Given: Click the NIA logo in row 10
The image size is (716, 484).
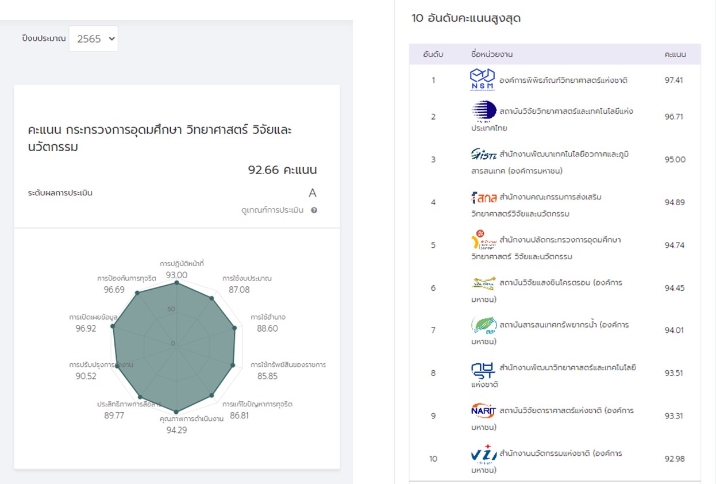Looking at the screenshot, I should click(x=483, y=454).
